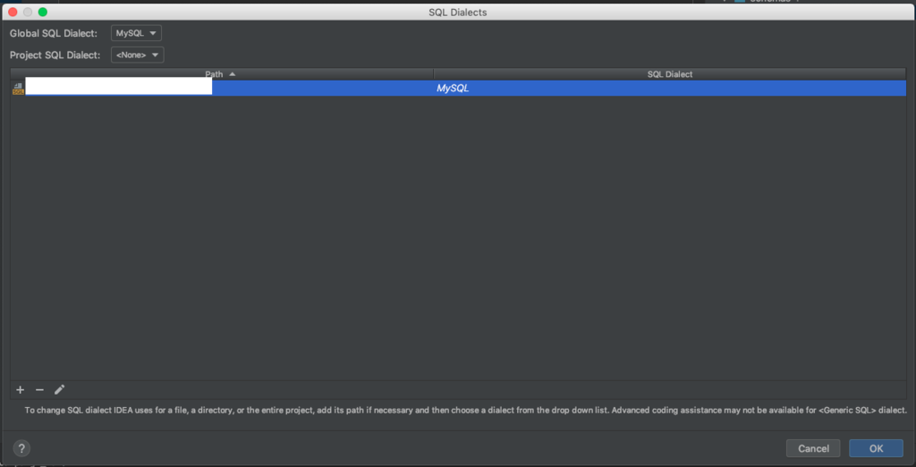Click the Cancel button
This screenshot has width=916, height=467.
point(813,448)
